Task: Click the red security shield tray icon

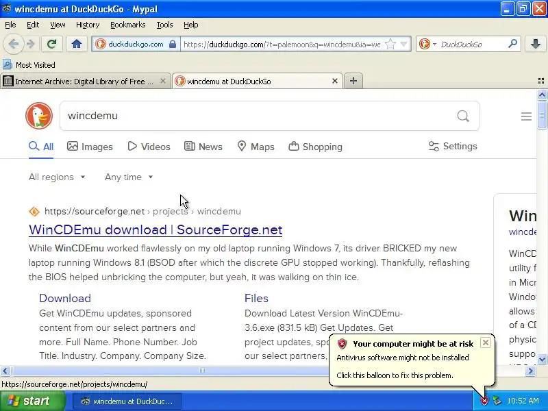Action: tap(484, 401)
